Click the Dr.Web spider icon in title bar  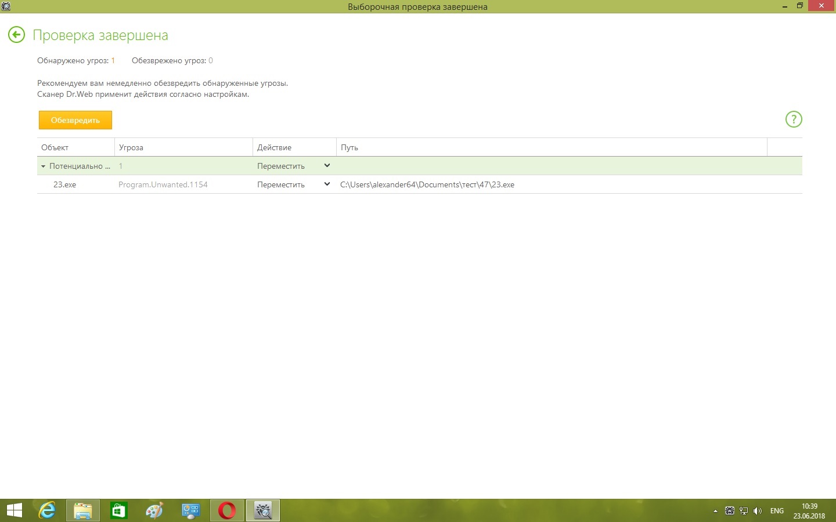click(x=6, y=6)
